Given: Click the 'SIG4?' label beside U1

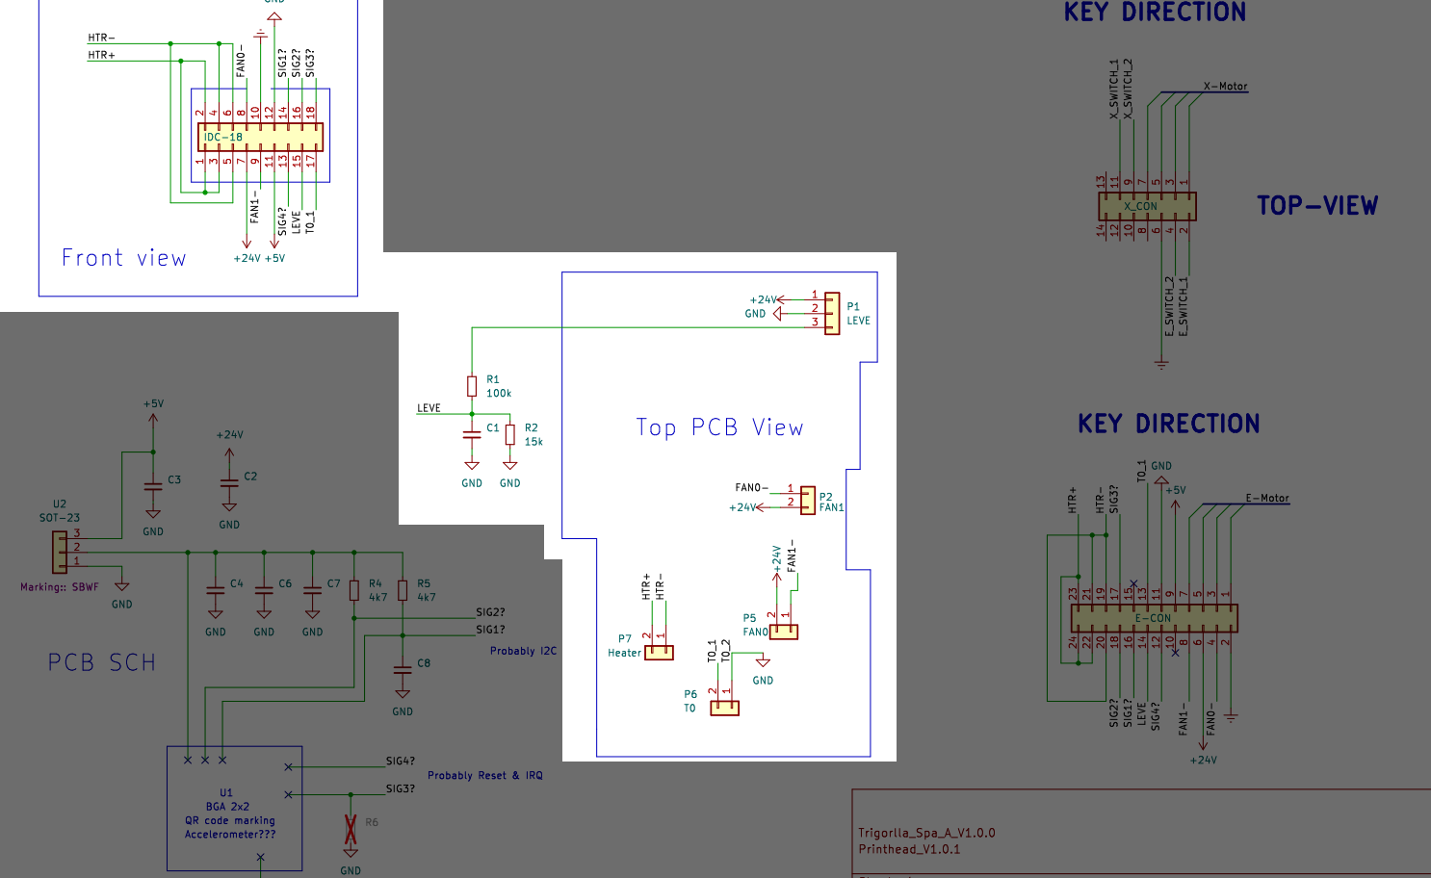Looking at the screenshot, I should (x=401, y=761).
